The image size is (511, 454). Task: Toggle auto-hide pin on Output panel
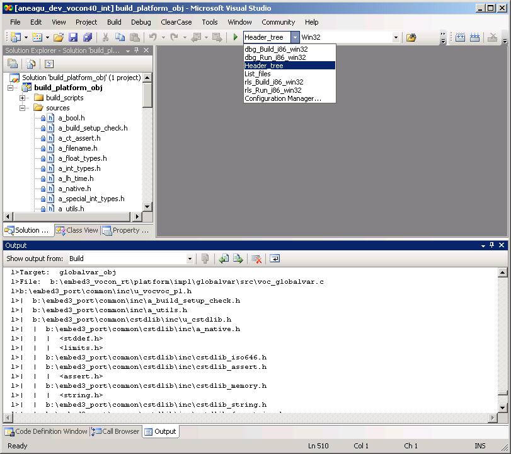[x=491, y=245]
